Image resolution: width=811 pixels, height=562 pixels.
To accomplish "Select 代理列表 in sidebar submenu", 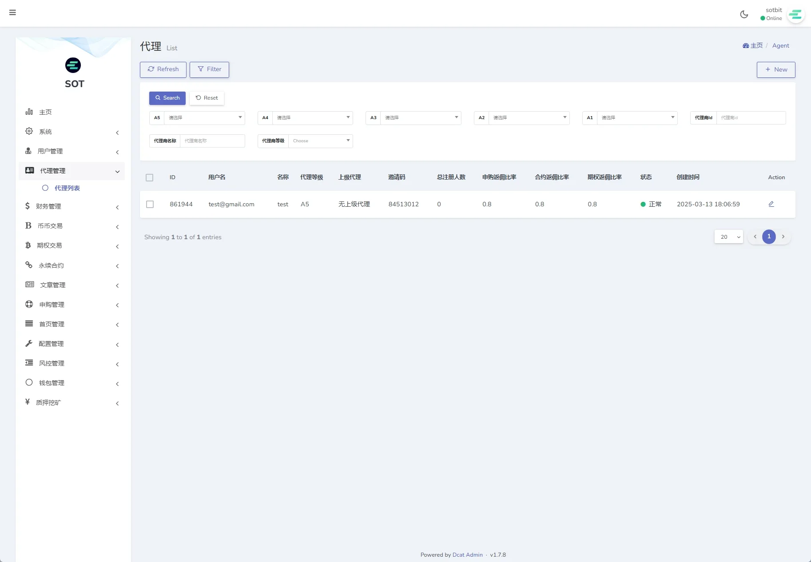I will 67,188.
